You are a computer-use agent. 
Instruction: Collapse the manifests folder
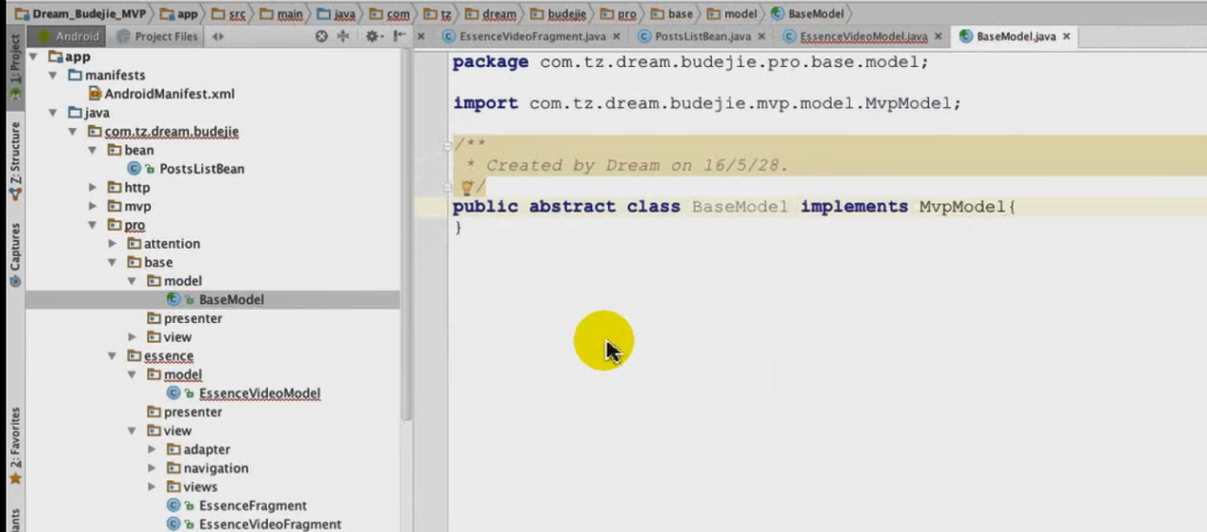point(53,75)
